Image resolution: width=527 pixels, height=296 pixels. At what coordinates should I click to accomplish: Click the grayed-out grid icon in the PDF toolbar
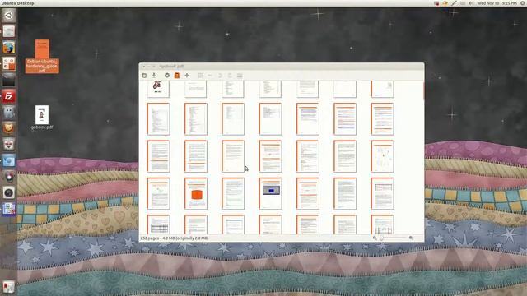(x=200, y=76)
